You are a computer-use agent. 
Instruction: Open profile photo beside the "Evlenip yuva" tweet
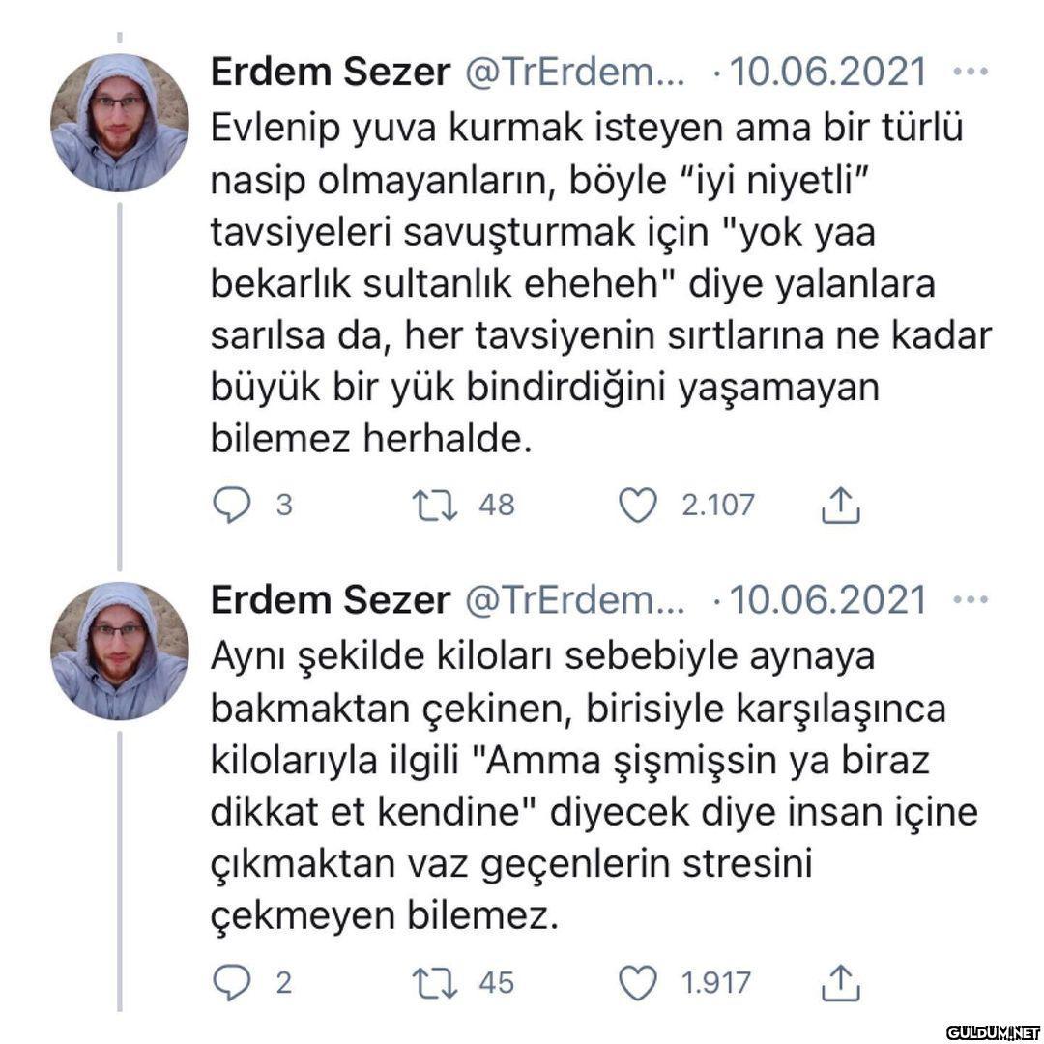point(119,123)
